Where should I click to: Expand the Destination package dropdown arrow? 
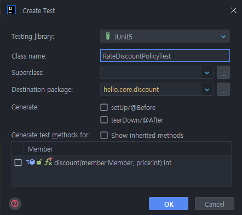pos(207,89)
